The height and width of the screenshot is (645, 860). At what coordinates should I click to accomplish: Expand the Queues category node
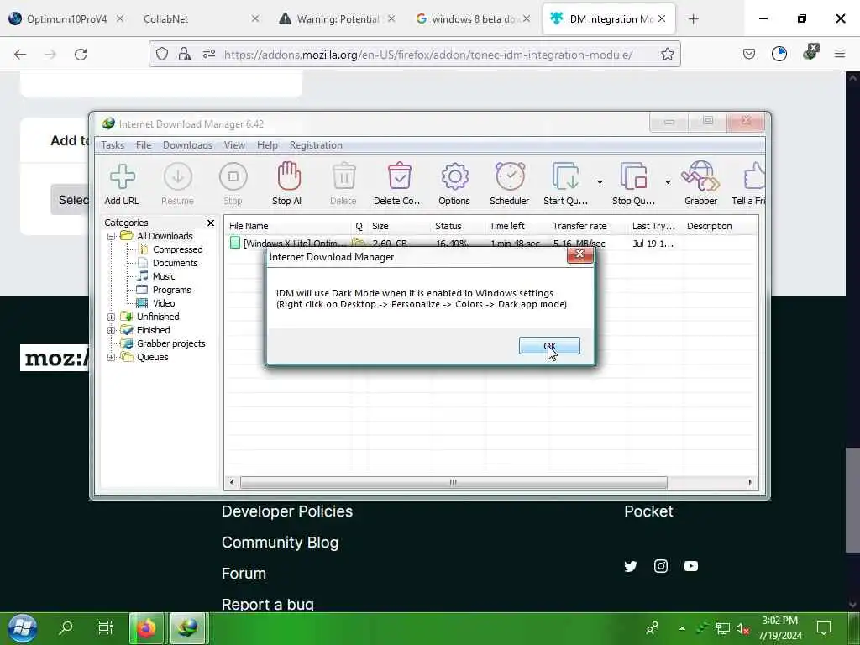111,357
